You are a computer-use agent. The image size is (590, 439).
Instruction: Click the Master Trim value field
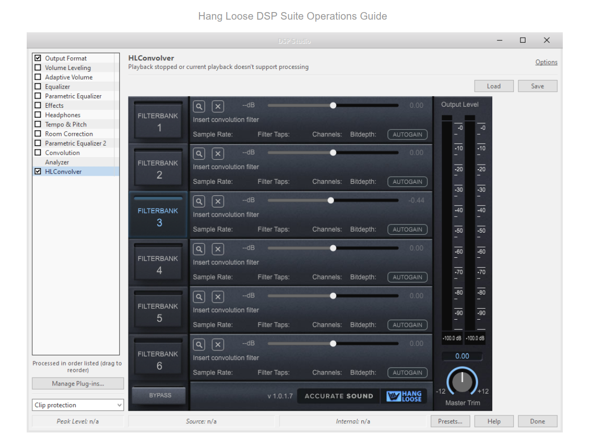click(462, 356)
